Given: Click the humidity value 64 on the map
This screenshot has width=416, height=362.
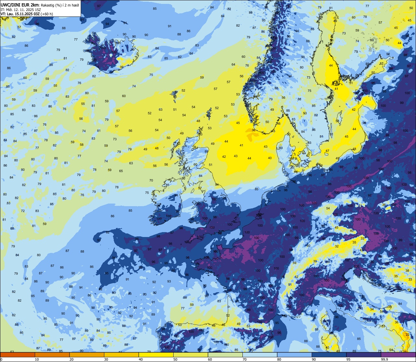Looking at the screenshot, I should click(x=233, y=64).
